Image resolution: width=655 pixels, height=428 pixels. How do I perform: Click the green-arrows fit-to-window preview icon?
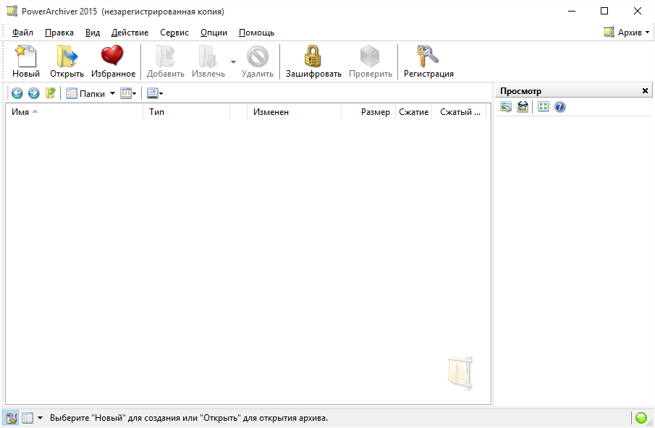543,107
